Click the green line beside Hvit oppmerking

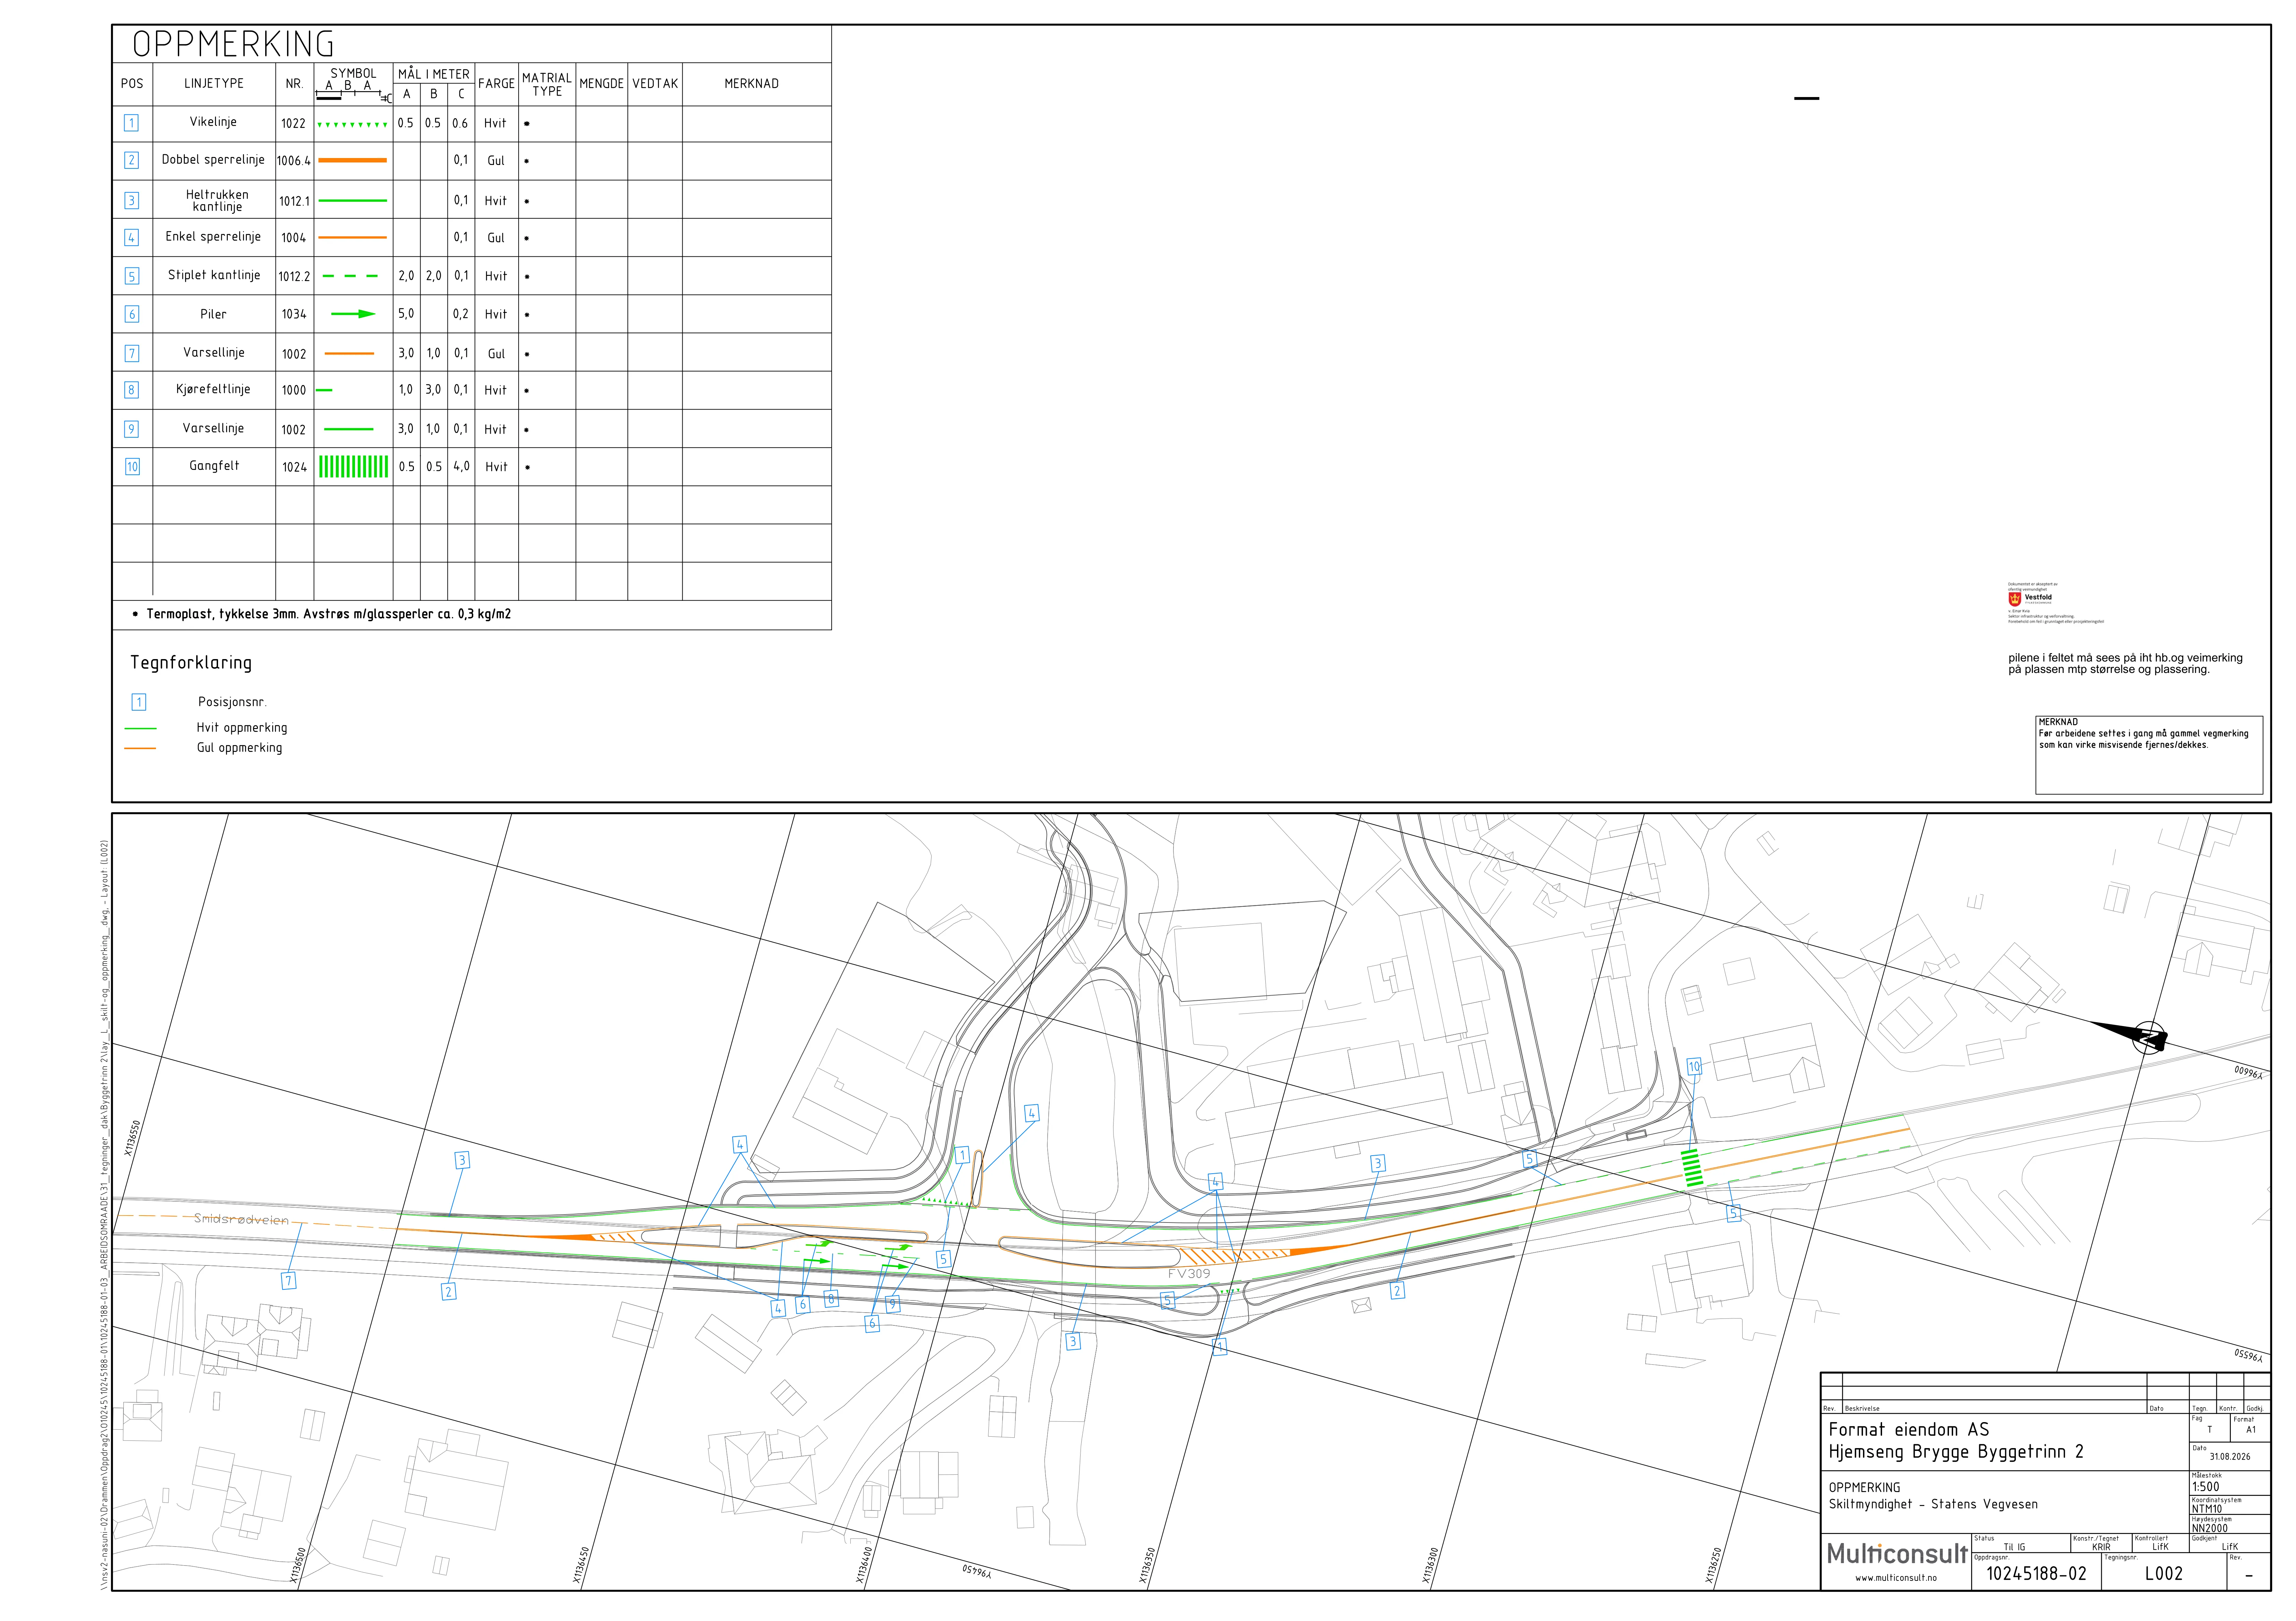pos(141,729)
